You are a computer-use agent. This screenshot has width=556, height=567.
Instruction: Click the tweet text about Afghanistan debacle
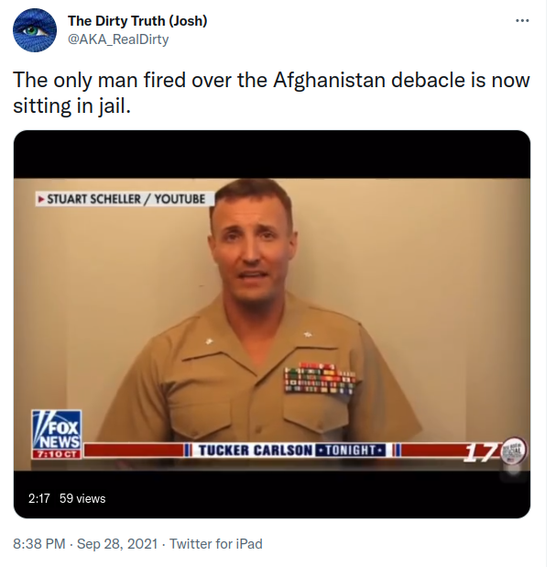(x=271, y=93)
